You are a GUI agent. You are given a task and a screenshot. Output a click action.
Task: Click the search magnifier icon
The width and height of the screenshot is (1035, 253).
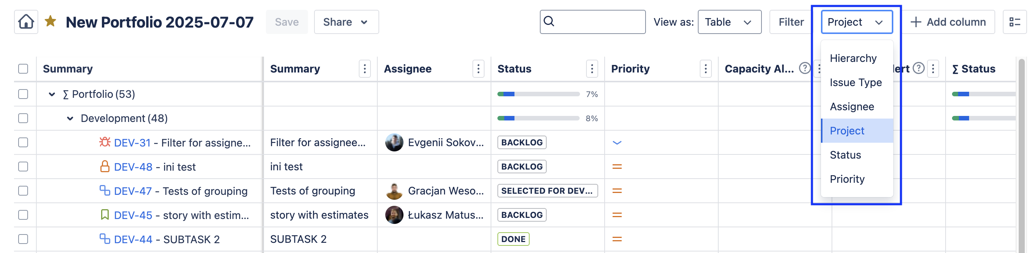pos(549,21)
